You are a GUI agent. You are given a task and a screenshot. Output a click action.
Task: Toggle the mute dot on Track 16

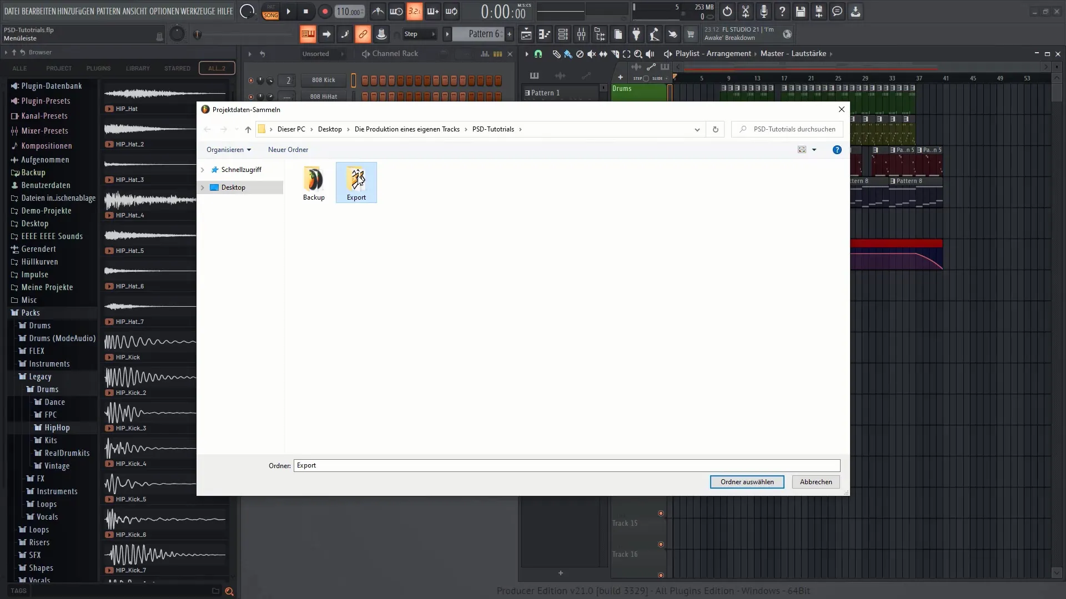(661, 544)
